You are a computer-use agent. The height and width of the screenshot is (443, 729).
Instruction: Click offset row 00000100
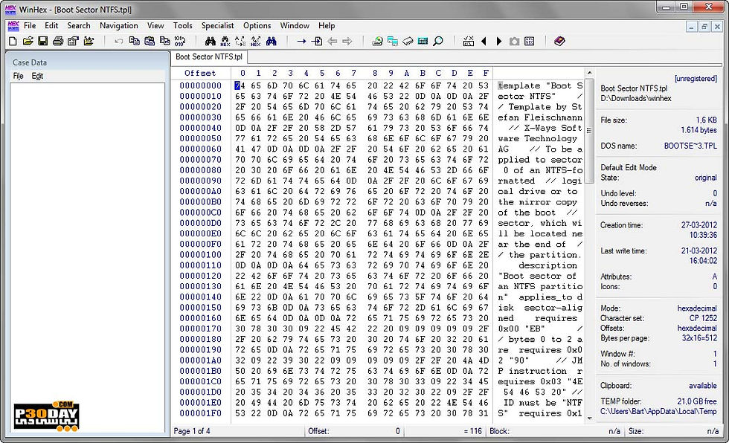click(x=201, y=254)
